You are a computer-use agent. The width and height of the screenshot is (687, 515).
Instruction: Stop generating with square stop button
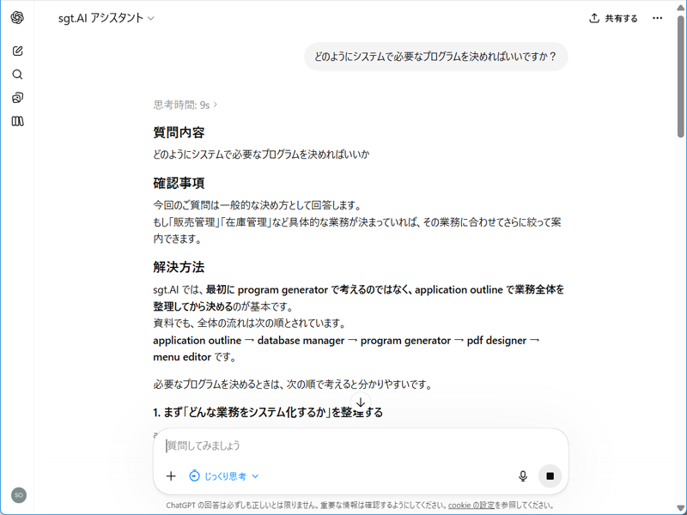550,476
